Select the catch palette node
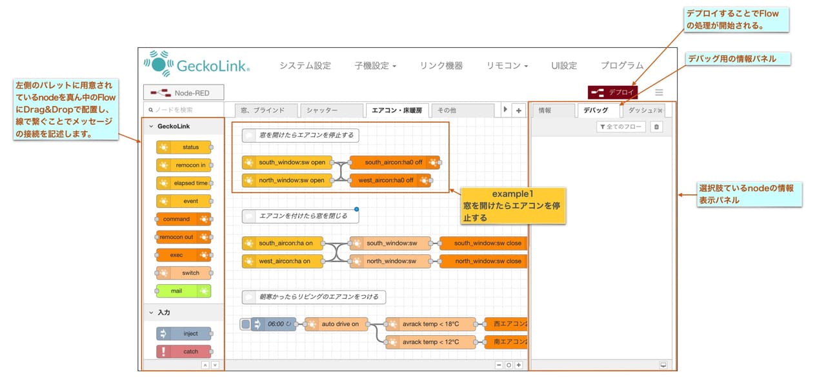This screenshot has width=826, height=379. pyautogui.click(x=184, y=352)
